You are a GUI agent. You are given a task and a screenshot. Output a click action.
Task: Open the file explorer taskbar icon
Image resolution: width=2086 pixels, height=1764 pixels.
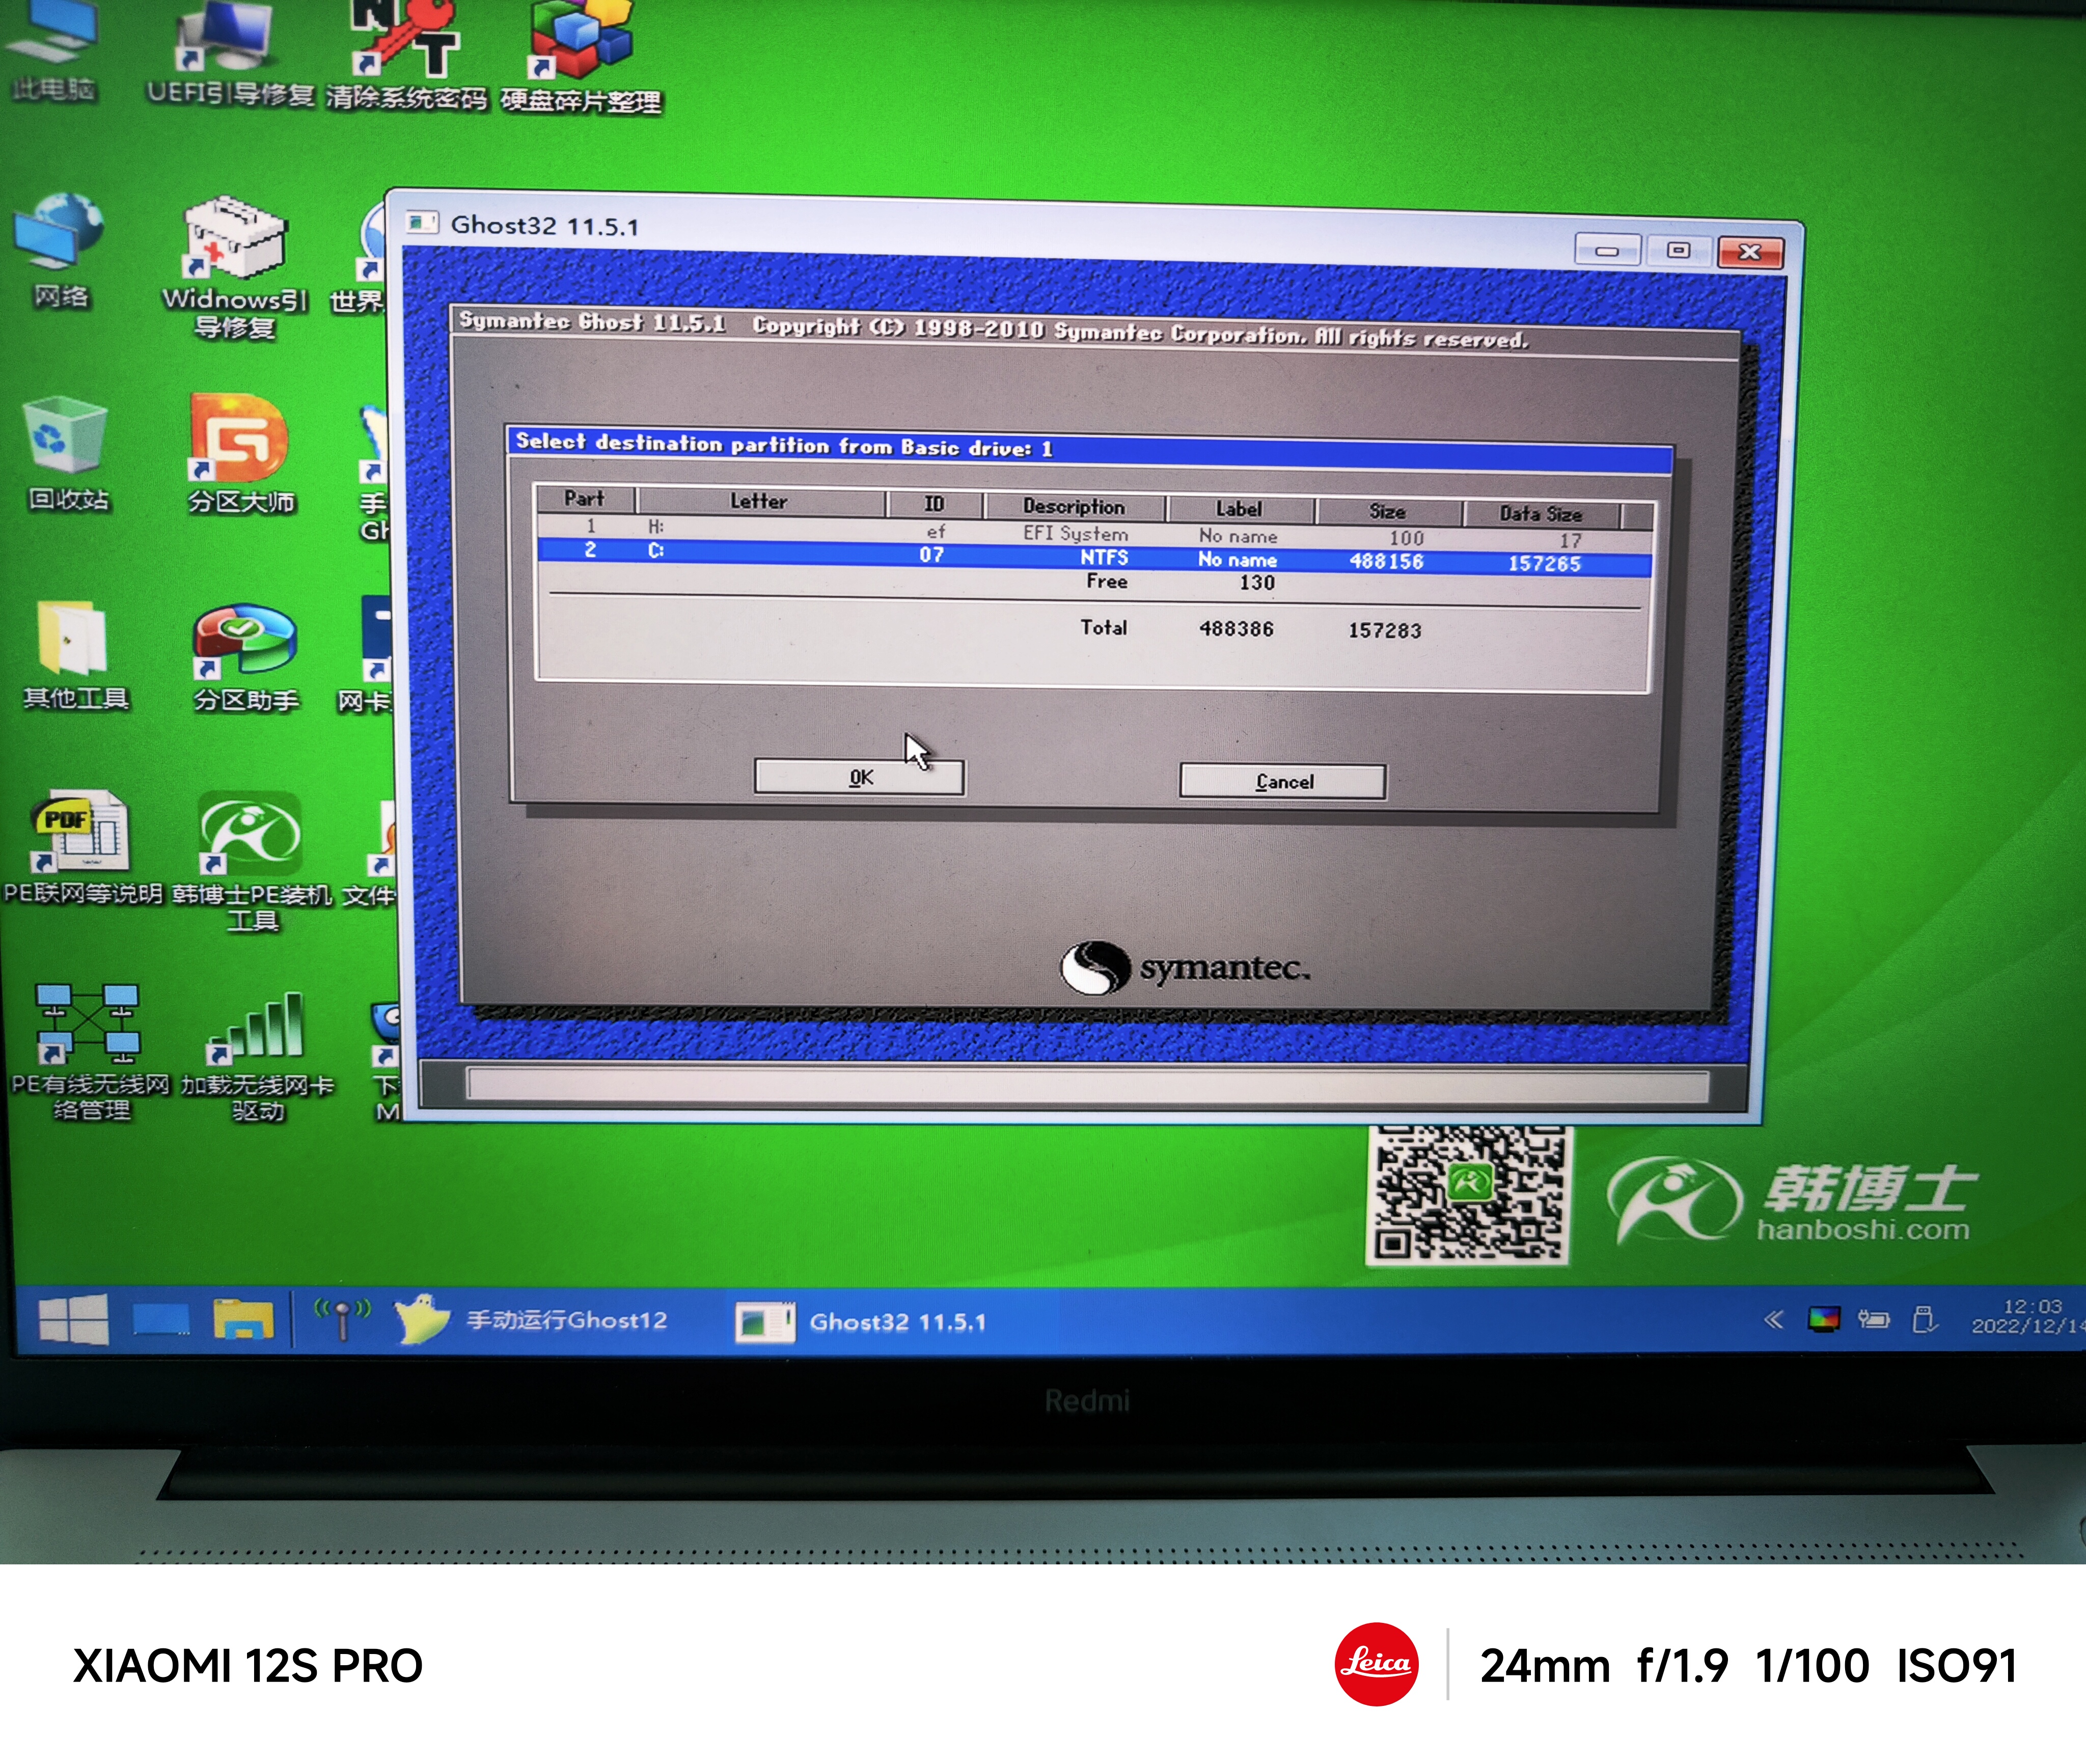(243, 1320)
